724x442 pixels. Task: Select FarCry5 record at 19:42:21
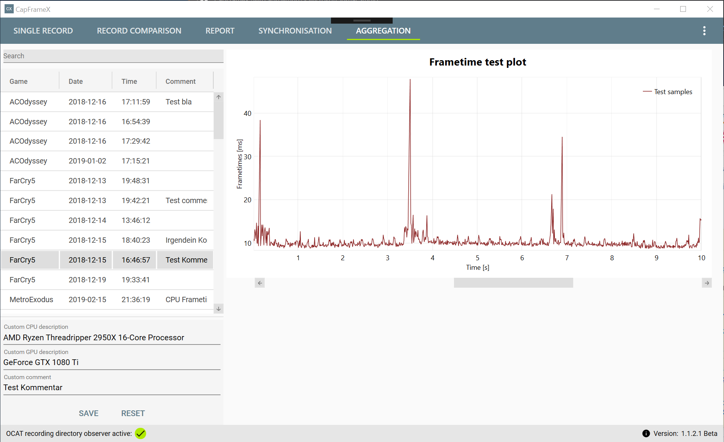(x=107, y=200)
